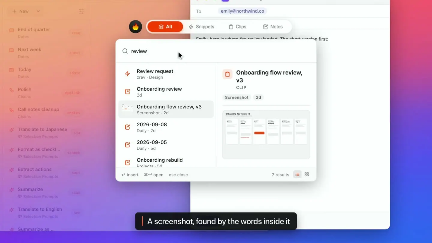Click the chain icon beside Polish
432x243 pixels.
point(11,90)
